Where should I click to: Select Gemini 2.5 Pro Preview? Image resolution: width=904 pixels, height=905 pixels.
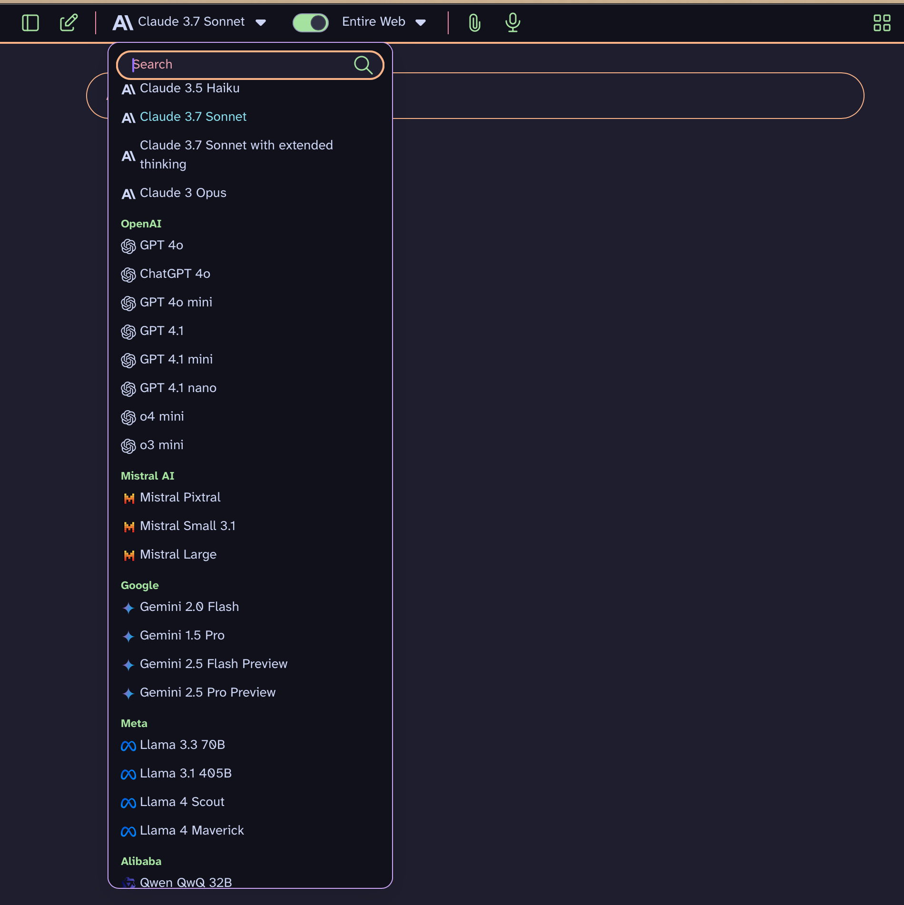tap(207, 692)
